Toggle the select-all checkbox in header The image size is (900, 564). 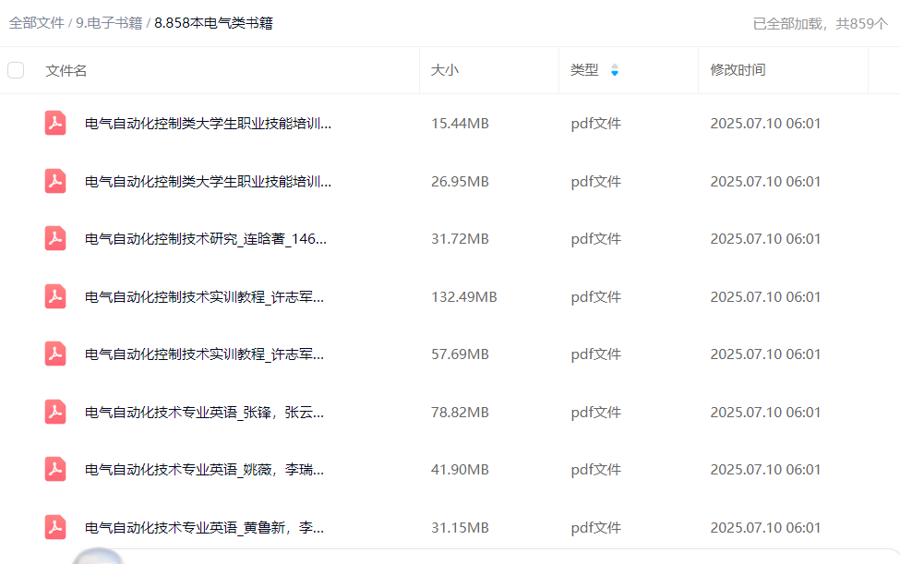[x=16, y=70]
